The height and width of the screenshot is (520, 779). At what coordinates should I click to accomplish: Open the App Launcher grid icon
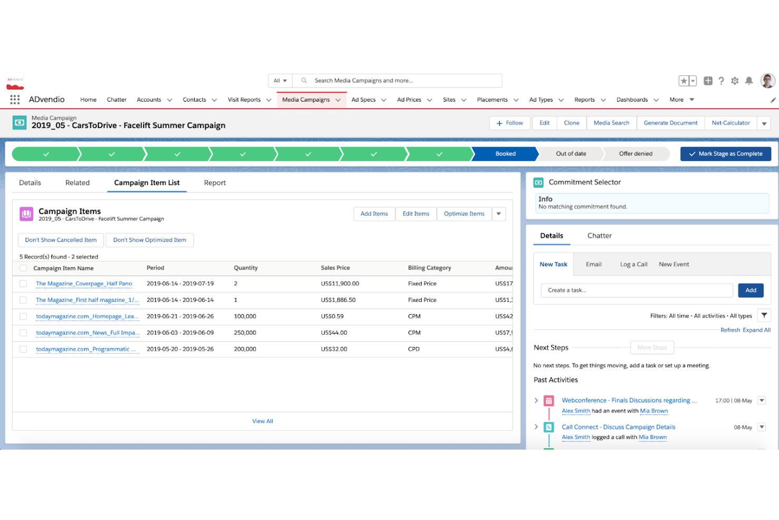15,100
